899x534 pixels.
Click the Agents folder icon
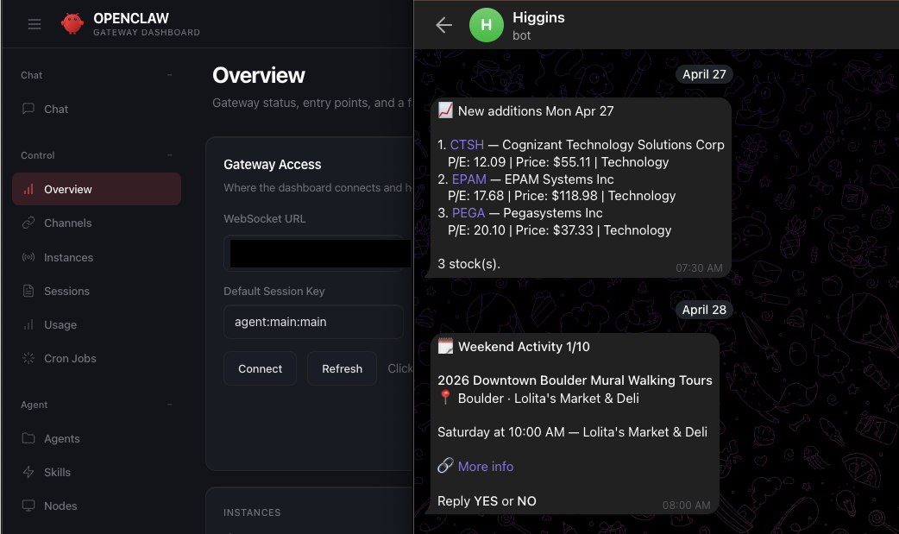click(x=28, y=439)
